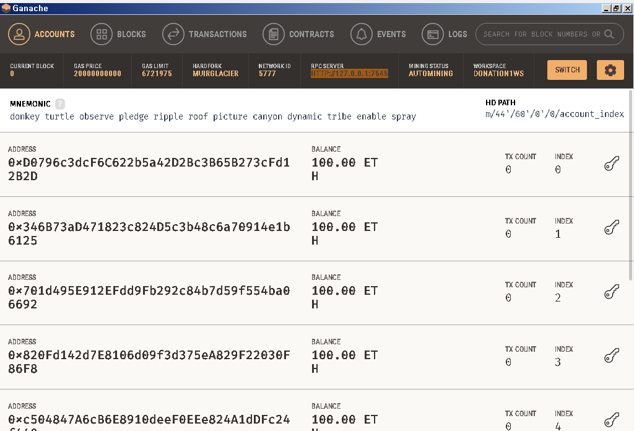This screenshot has width=634, height=431.
Task: Open the Accounts tab
Action: [x=41, y=34]
